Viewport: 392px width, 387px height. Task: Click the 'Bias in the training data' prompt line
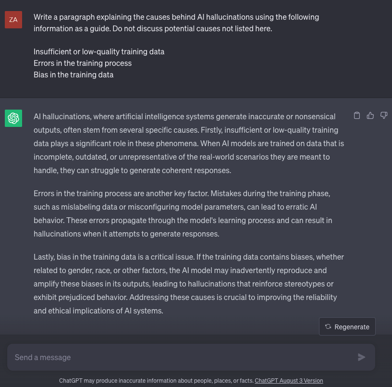pyautogui.click(x=73, y=75)
